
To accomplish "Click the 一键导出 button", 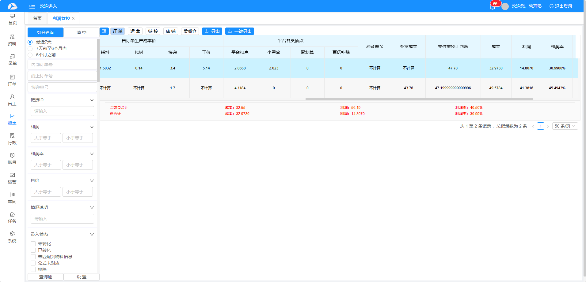I will tap(239, 31).
